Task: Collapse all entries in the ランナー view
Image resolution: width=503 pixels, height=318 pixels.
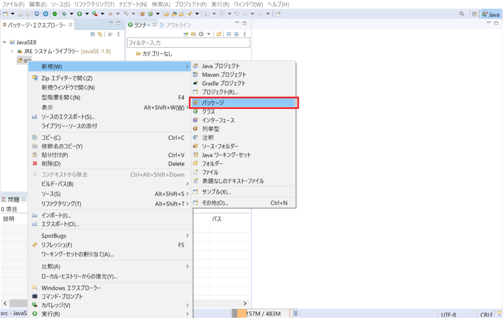Action: [x=230, y=34]
